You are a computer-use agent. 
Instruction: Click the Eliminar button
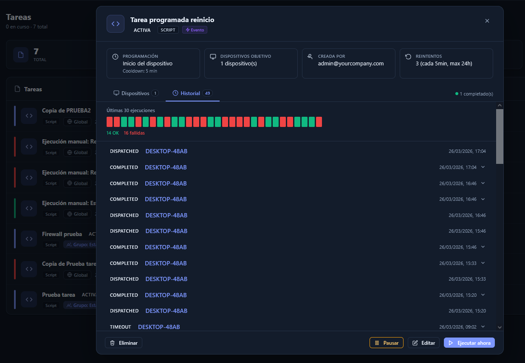click(x=124, y=343)
